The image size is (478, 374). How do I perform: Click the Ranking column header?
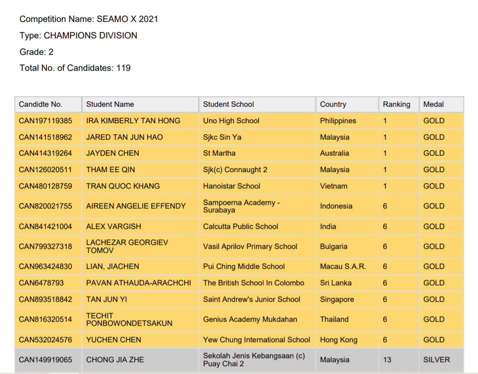coord(396,104)
